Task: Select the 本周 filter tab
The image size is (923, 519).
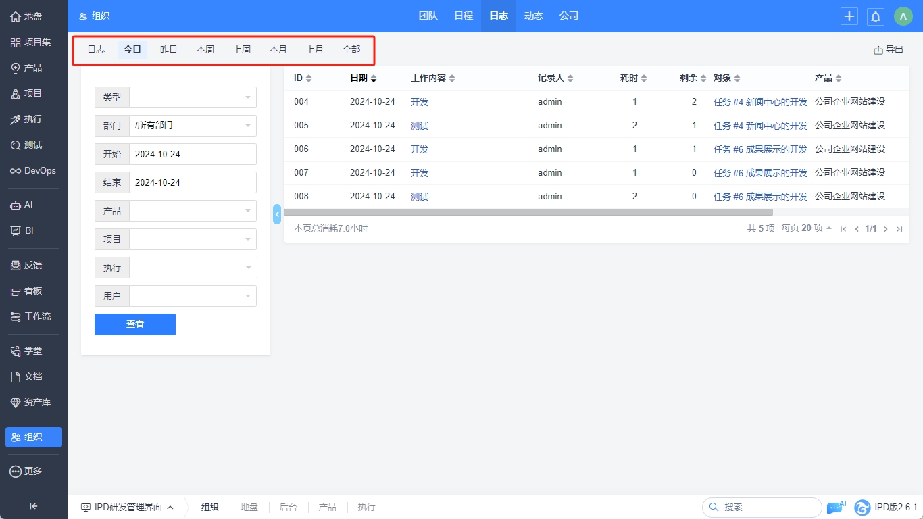Action: pos(205,50)
